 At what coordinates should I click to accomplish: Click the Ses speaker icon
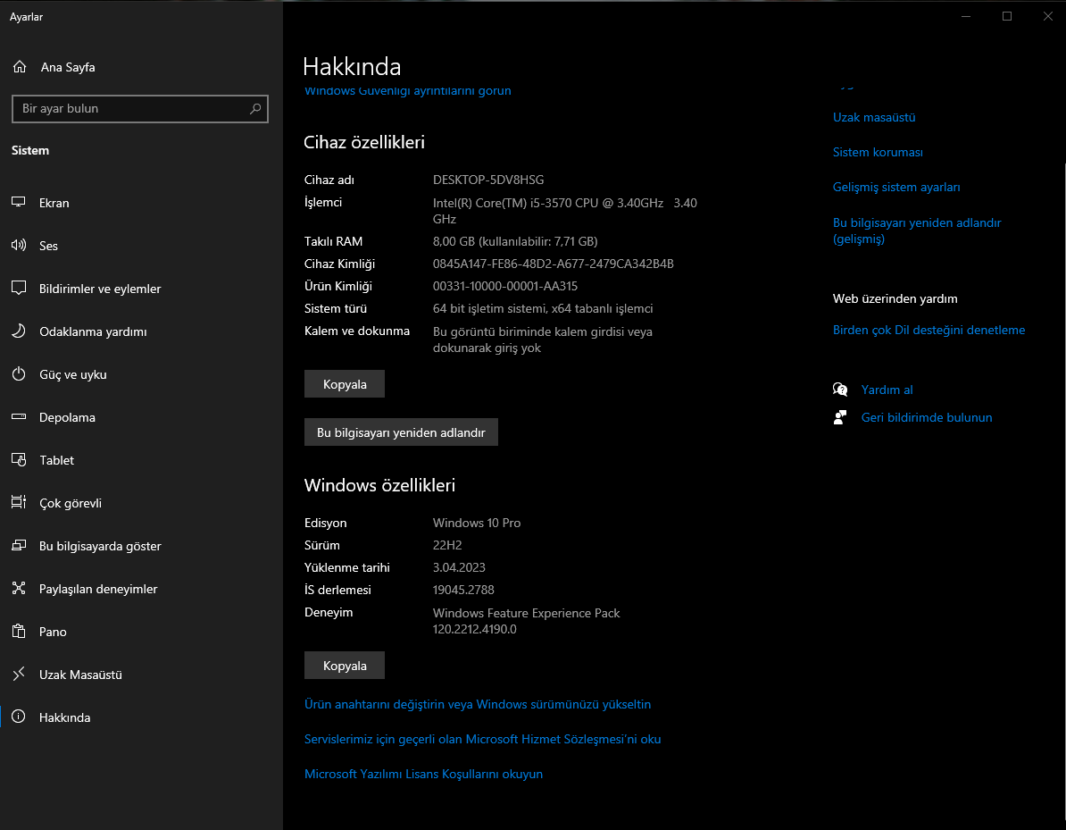point(19,246)
